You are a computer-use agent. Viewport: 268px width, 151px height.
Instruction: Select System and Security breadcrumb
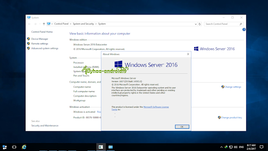point(83,24)
